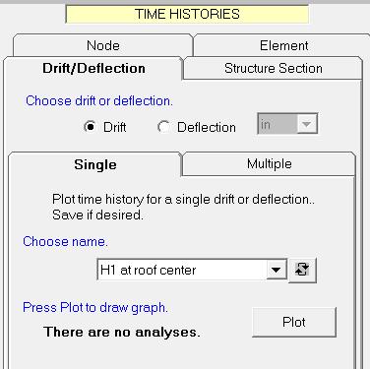The height and width of the screenshot is (369, 370).
Task: Expand the name list dropdown arrow
Action: click(277, 270)
